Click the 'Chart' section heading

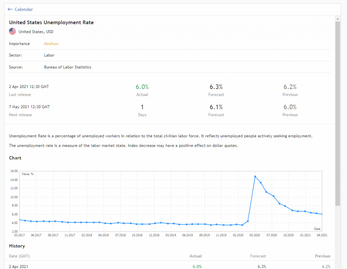coord(15,158)
